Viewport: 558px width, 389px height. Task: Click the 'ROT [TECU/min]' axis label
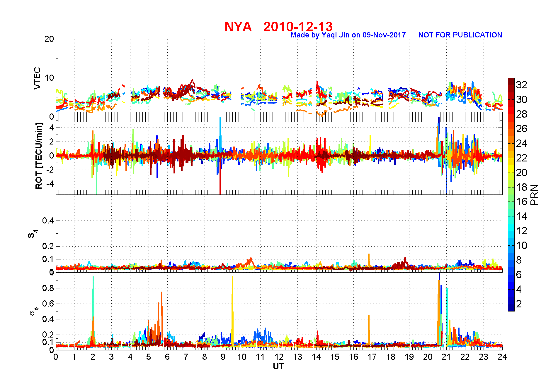39,156
